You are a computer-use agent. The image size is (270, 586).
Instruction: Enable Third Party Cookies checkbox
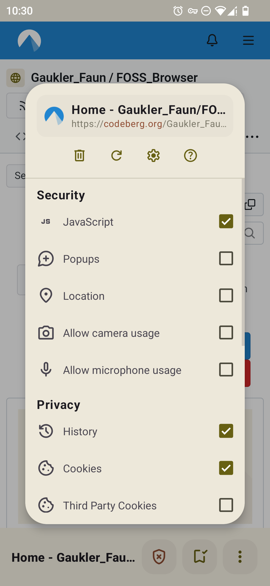coord(226,505)
